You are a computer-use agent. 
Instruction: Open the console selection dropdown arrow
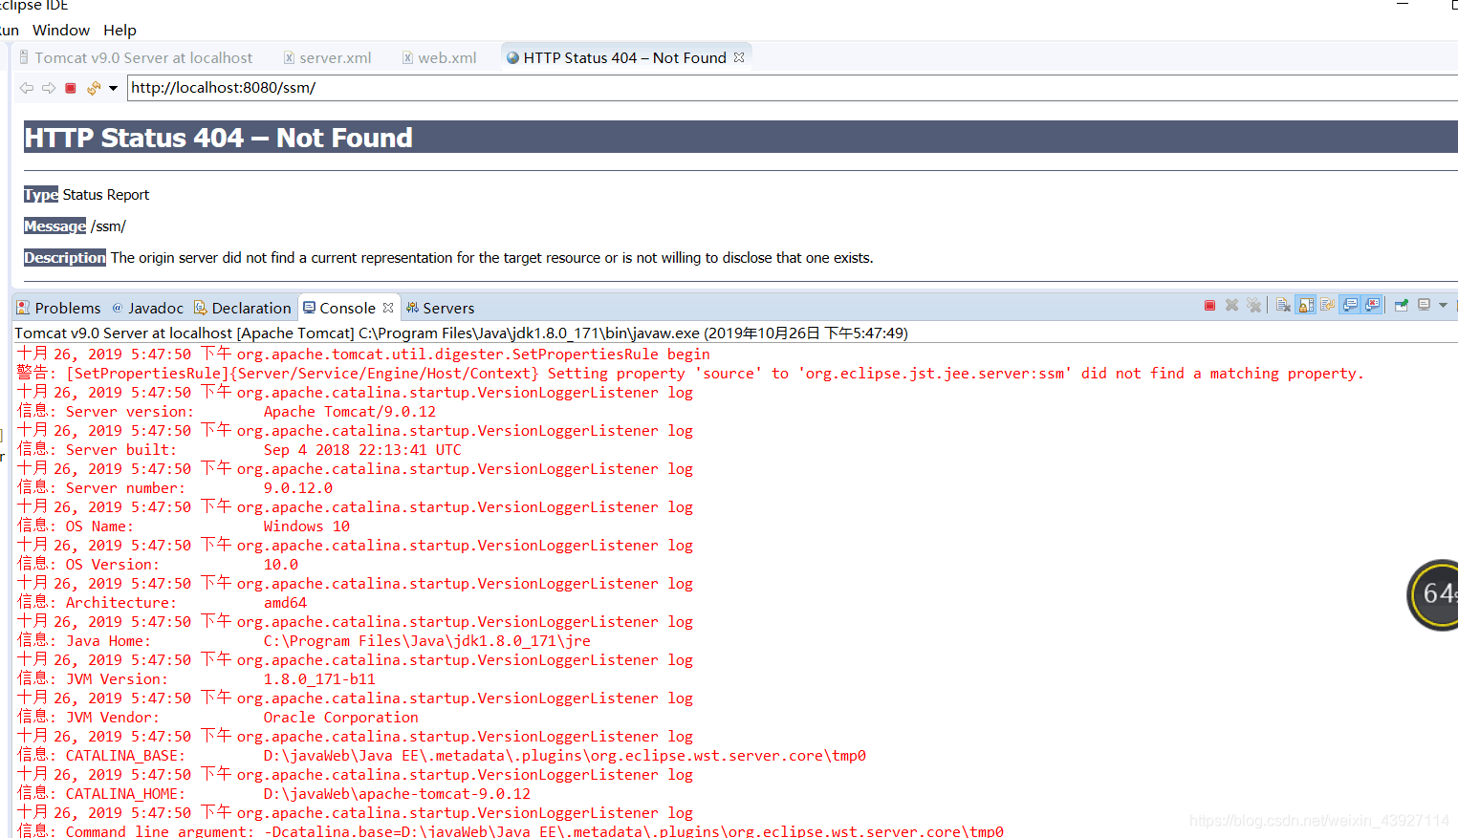[x=1443, y=306]
